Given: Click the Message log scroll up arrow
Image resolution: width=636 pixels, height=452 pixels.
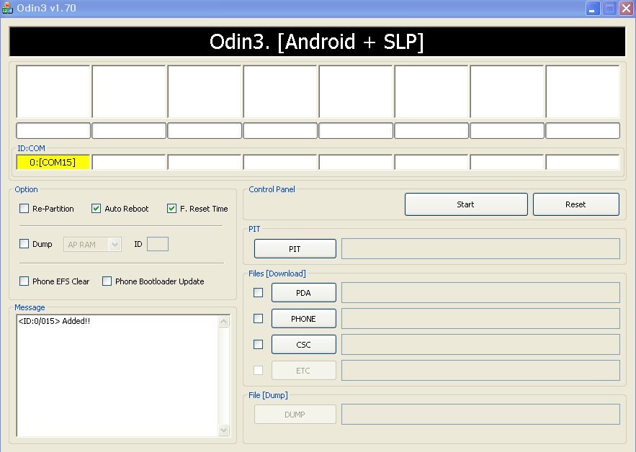Looking at the screenshot, I should [x=223, y=322].
